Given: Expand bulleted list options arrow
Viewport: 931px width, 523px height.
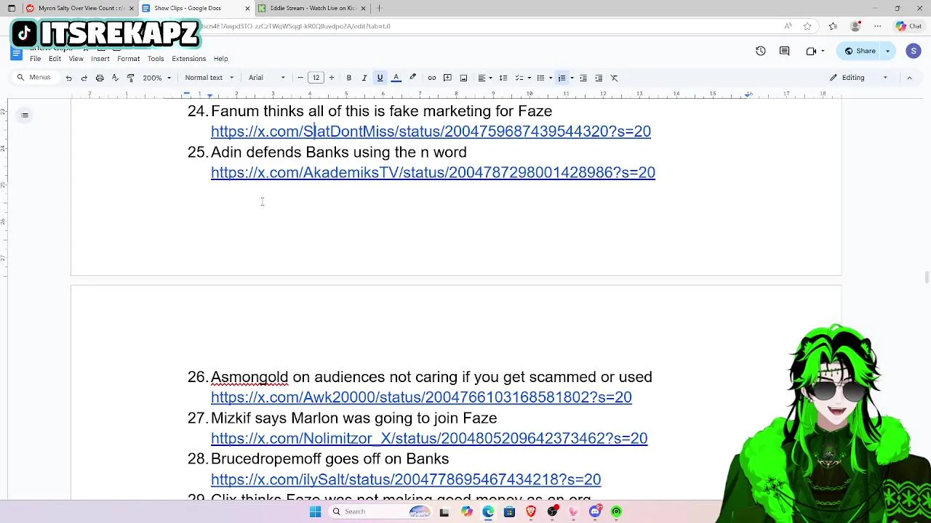Looking at the screenshot, I should pos(551,78).
